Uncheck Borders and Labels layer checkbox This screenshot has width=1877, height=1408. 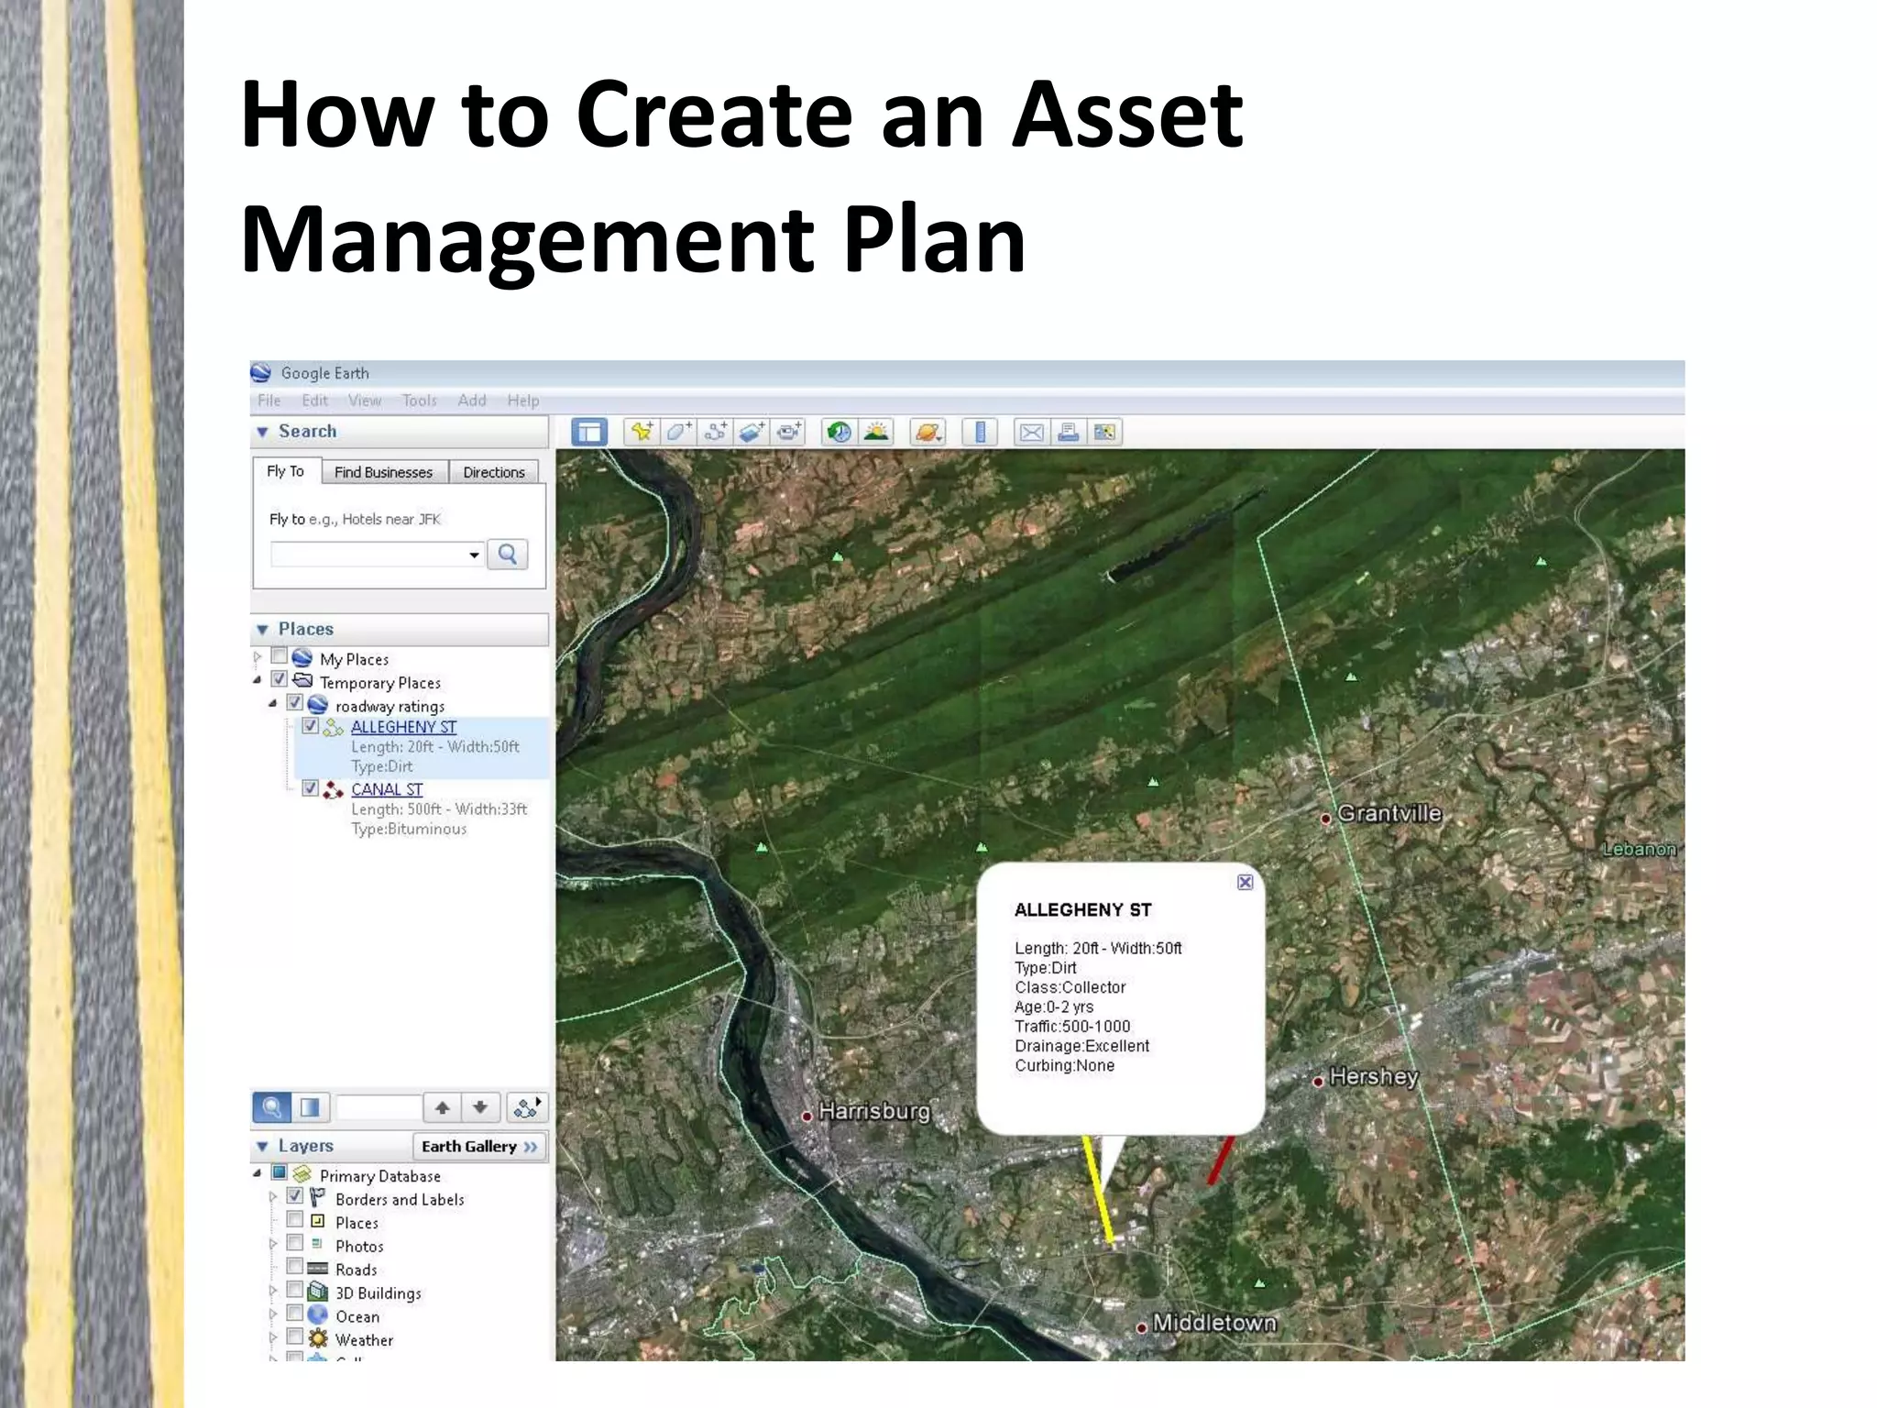click(x=295, y=1196)
